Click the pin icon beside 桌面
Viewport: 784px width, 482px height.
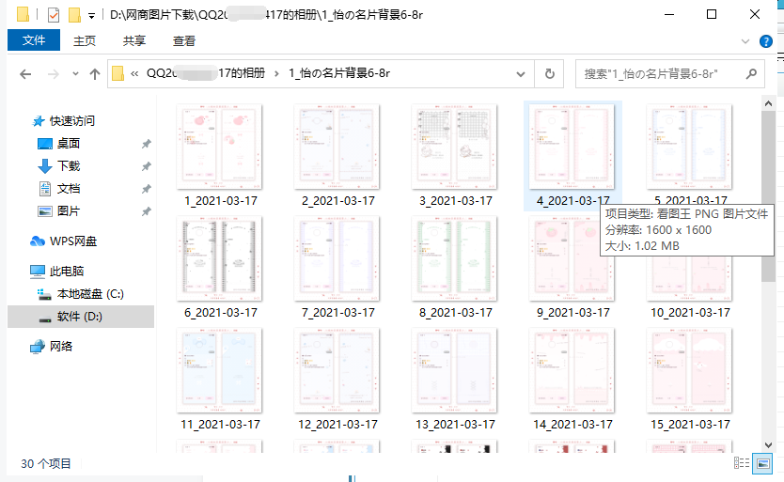(x=146, y=144)
